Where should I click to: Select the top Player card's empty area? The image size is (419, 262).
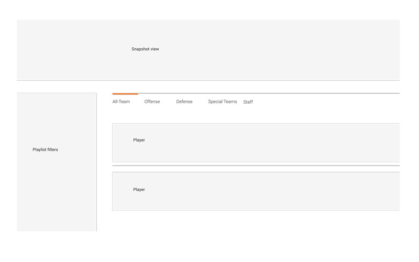[x=288, y=143]
